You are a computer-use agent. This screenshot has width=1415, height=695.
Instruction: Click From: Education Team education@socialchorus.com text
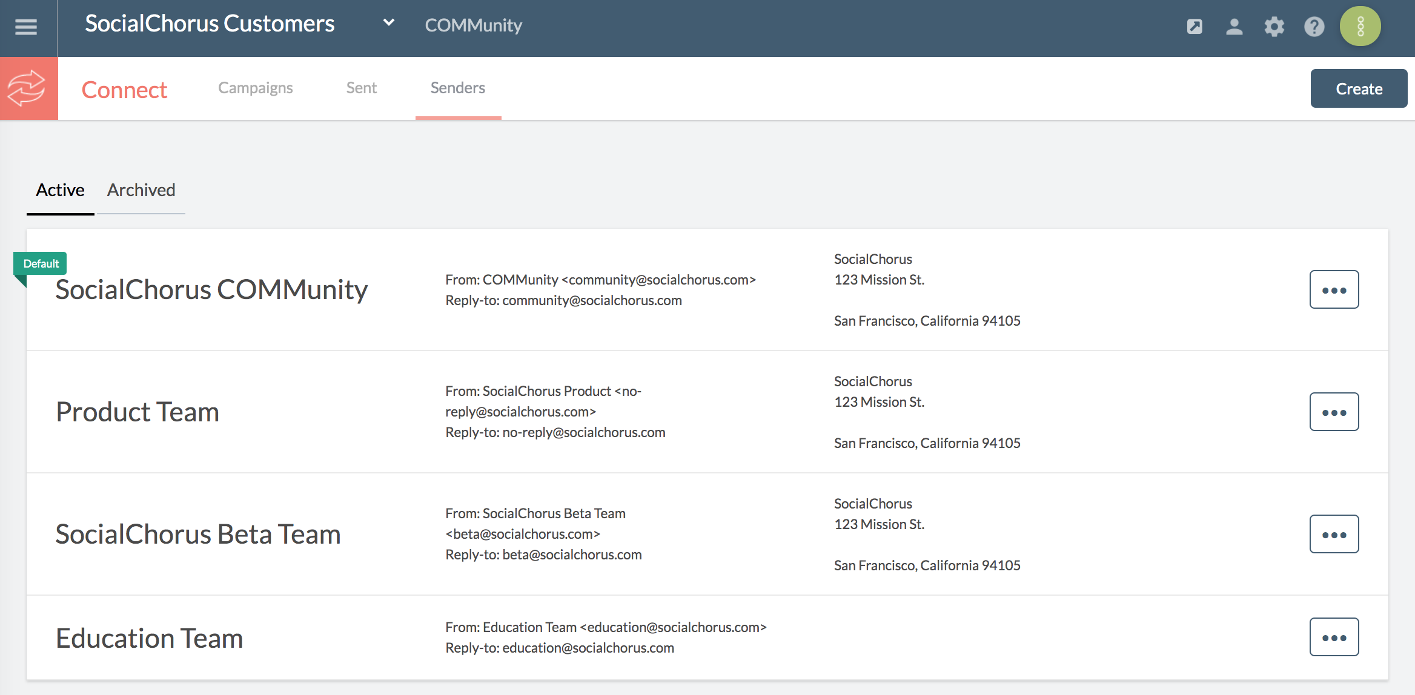[606, 627]
